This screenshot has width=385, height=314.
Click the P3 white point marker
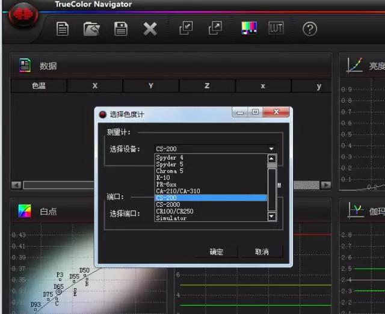[60, 279]
